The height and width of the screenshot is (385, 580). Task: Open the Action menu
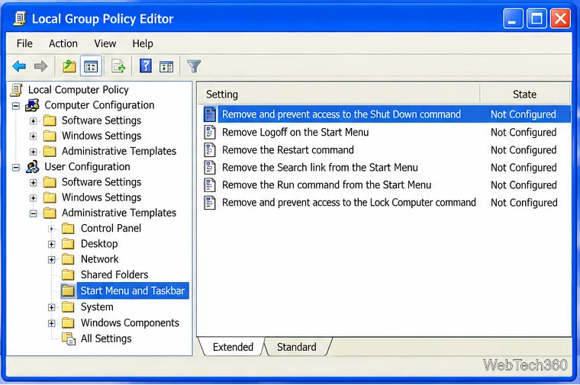63,43
